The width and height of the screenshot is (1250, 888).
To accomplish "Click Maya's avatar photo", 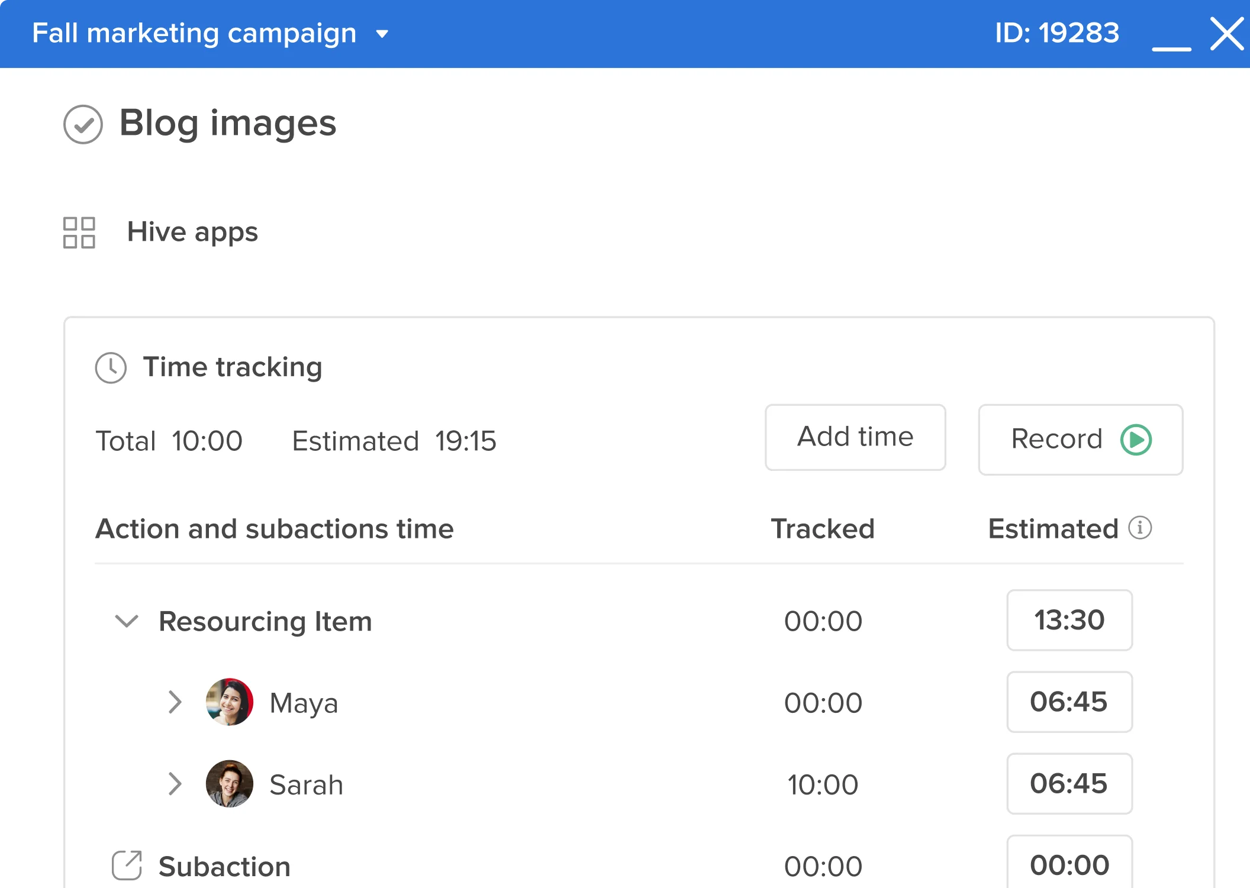I will coord(230,702).
